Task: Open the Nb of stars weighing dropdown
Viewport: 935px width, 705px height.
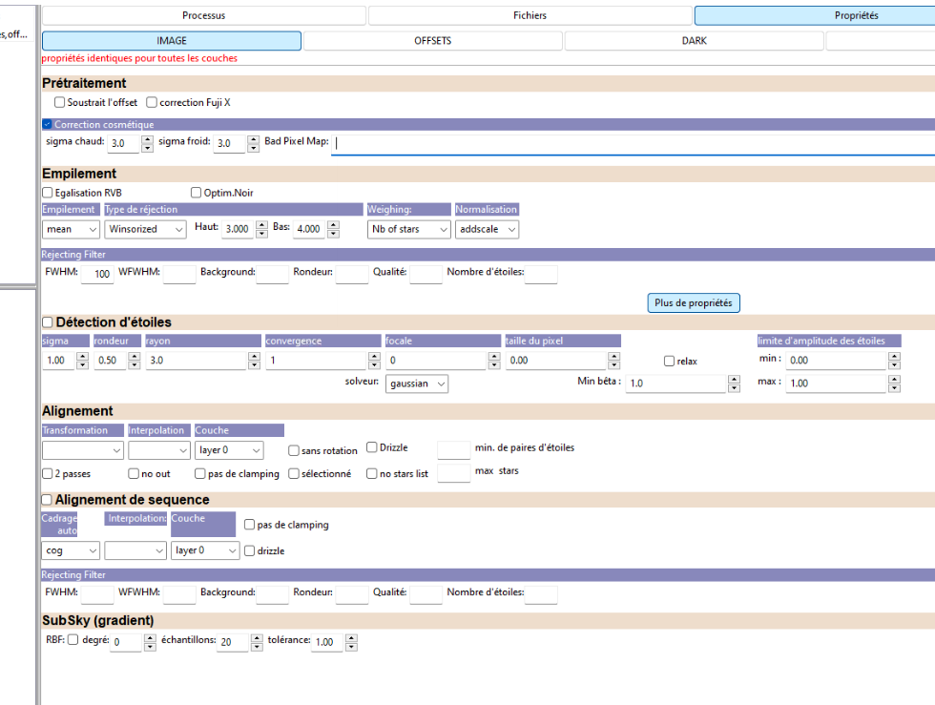Action: point(408,229)
